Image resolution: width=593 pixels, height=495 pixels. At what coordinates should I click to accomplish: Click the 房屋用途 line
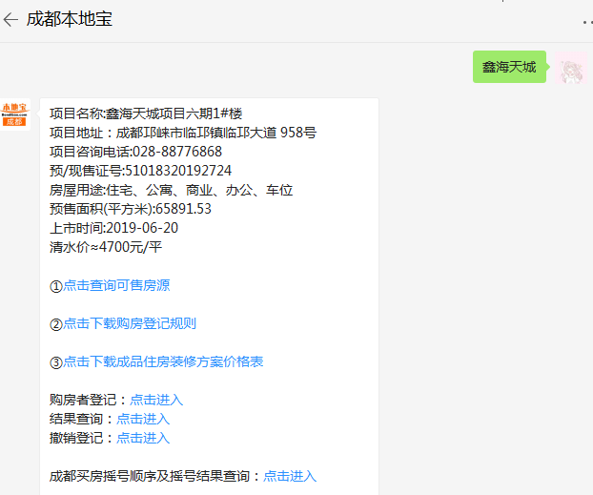(x=171, y=190)
